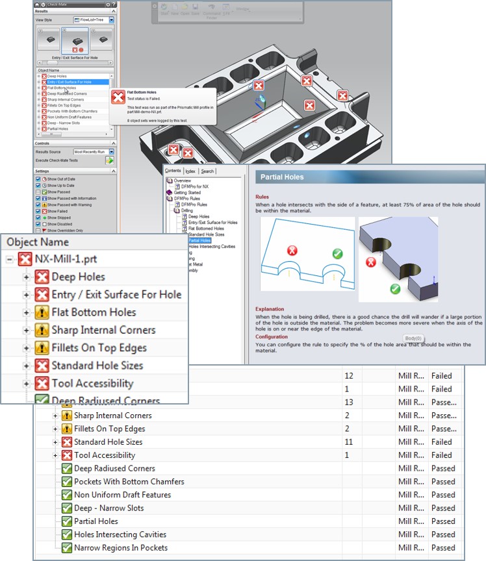Click the Drilling open book icon in help tree

coord(177,210)
